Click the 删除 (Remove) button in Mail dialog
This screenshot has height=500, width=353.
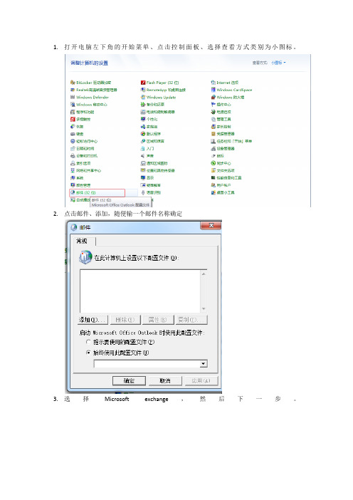[125, 320]
